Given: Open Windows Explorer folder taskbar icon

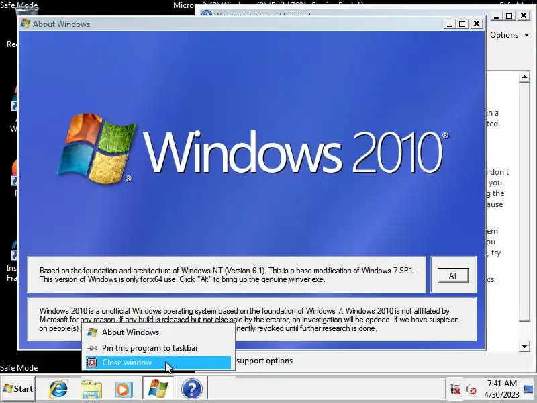Looking at the screenshot, I should tap(91, 389).
